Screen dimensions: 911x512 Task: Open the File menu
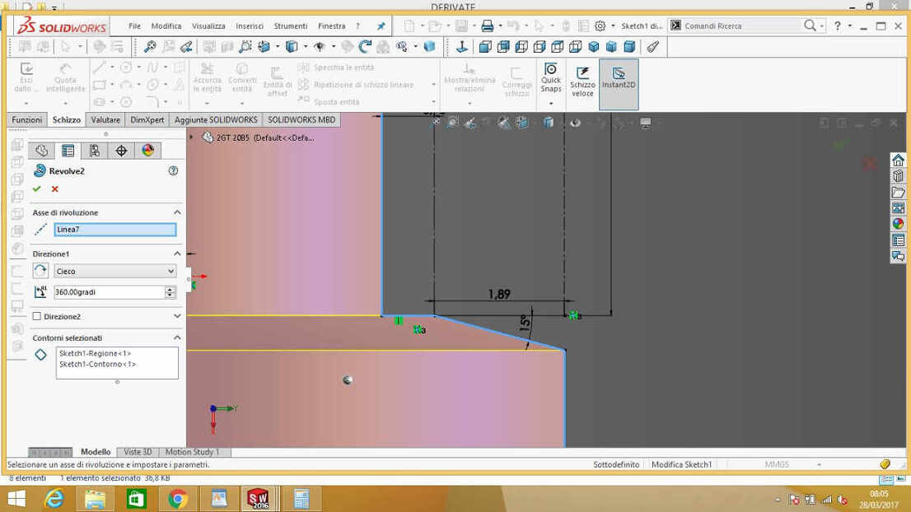pos(135,26)
